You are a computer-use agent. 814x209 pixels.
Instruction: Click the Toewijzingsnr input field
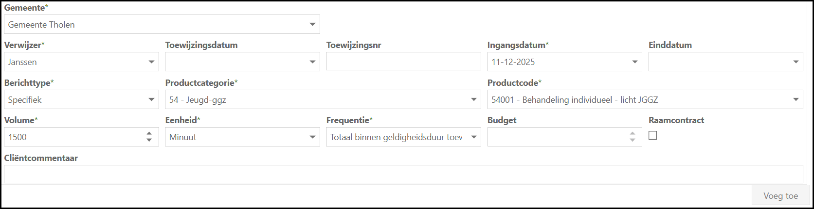click(403, 62)
